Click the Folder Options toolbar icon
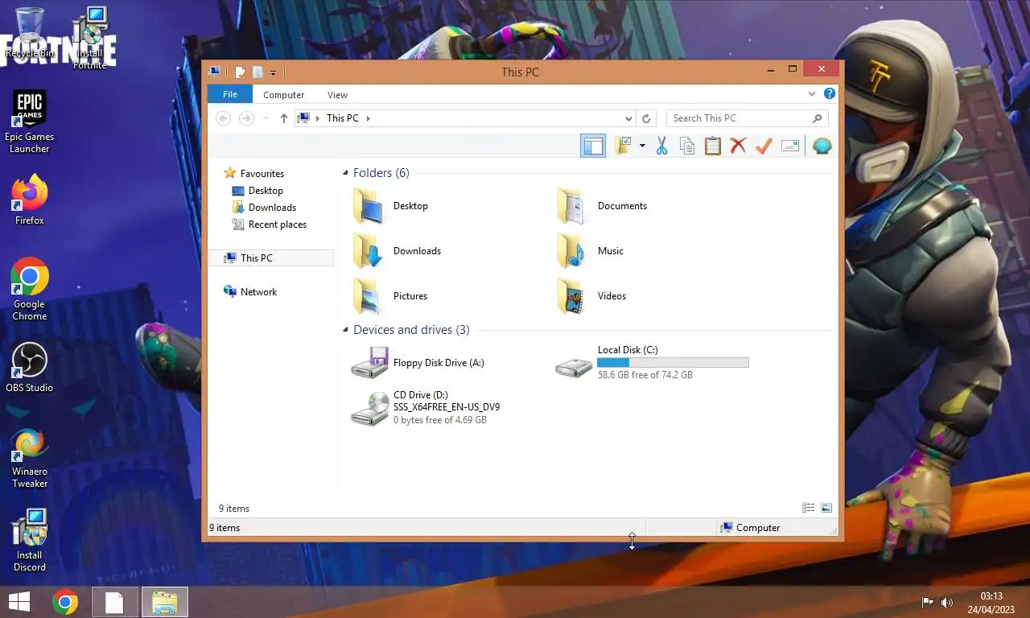 (x=624, y=146)
